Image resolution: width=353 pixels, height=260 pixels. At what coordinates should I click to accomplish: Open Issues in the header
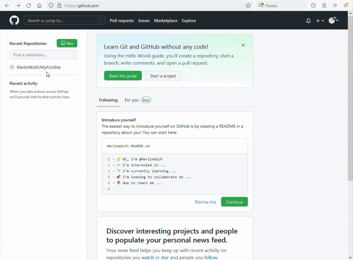click(x=144, y=21)
